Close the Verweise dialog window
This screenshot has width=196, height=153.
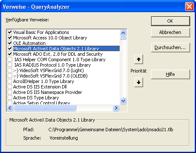pos(189,7)
